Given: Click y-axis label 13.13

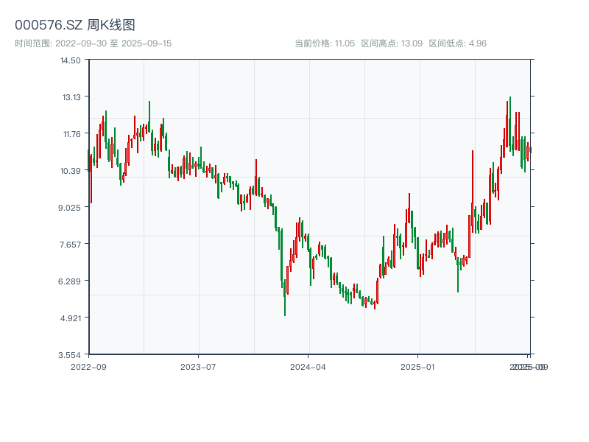Looking at the screenshot, I should point(71,97).
